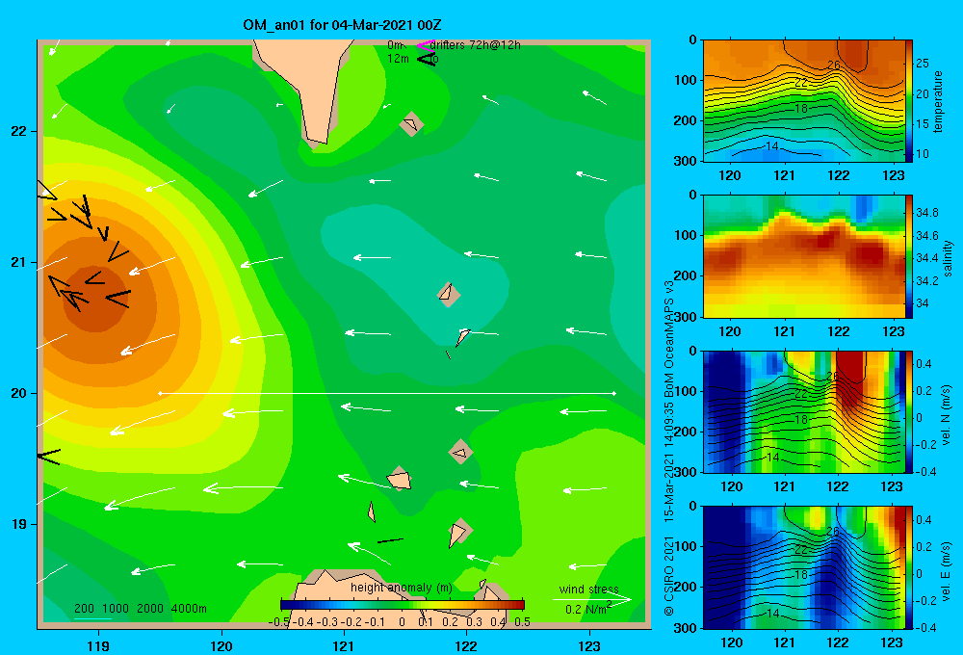
Task: Select the temperature color bar
Action: (909, 101)
